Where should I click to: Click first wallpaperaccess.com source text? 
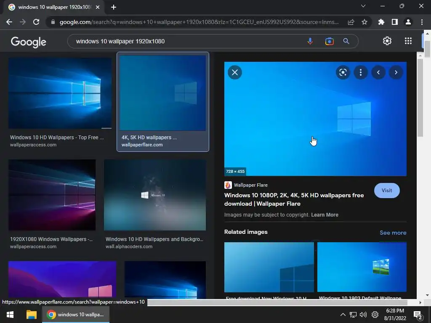pyautogui.click(x=33, y=145)
